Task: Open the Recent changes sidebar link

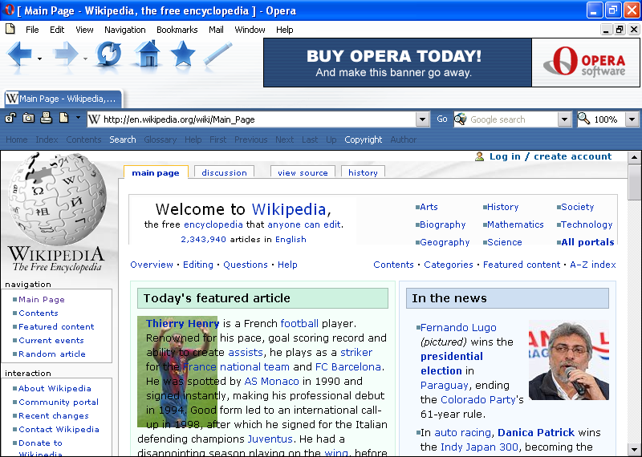Action: [54, 415]
